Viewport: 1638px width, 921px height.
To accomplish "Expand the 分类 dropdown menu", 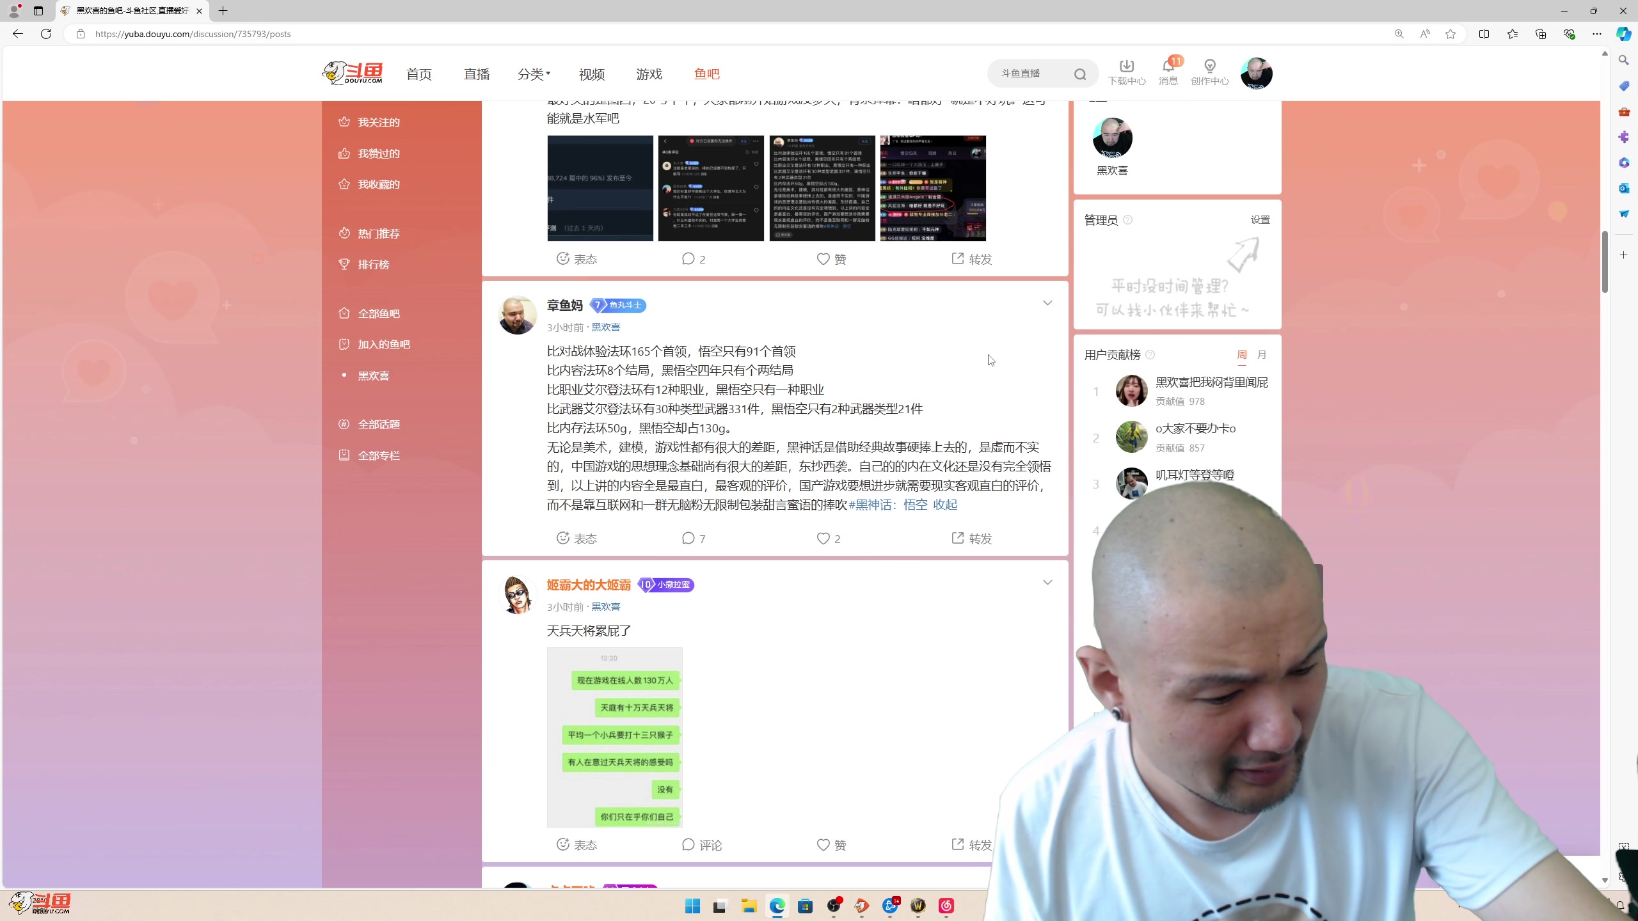I will click(534, 74).
